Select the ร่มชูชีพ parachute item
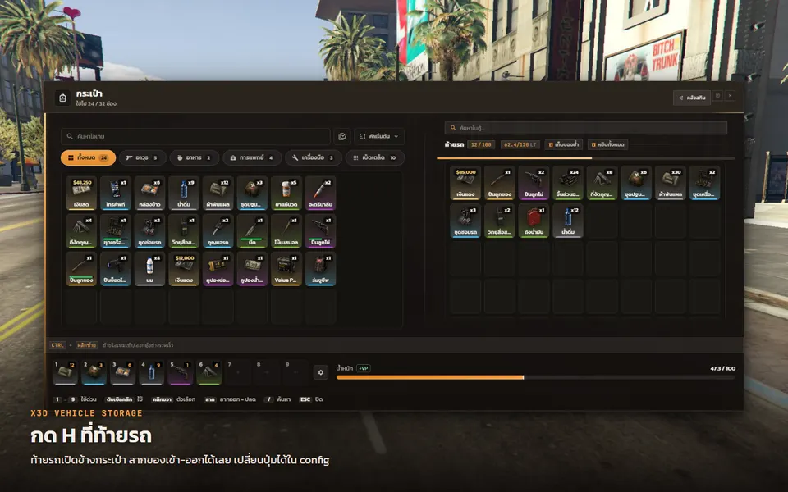 [321, 269]
